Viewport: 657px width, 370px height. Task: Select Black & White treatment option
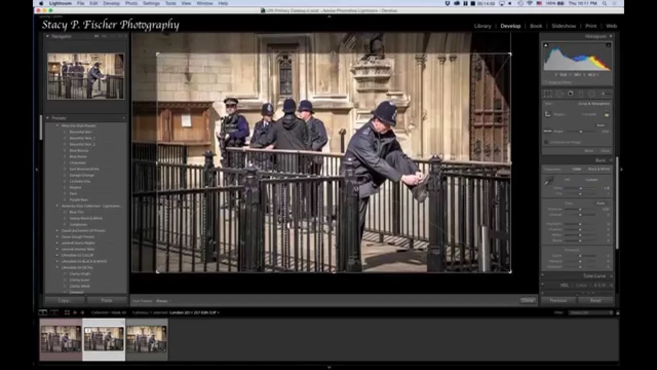(x=599, y=169)
